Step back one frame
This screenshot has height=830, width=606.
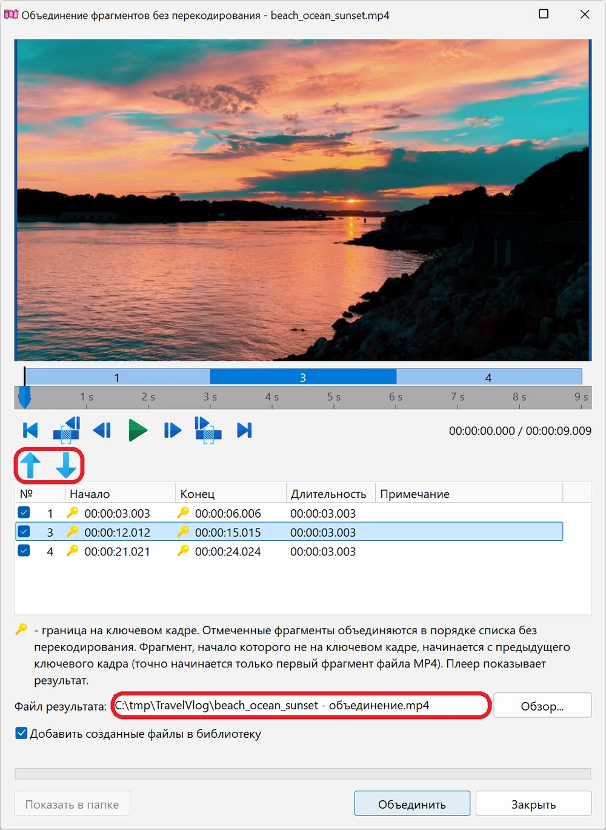(x=102, y=430)
